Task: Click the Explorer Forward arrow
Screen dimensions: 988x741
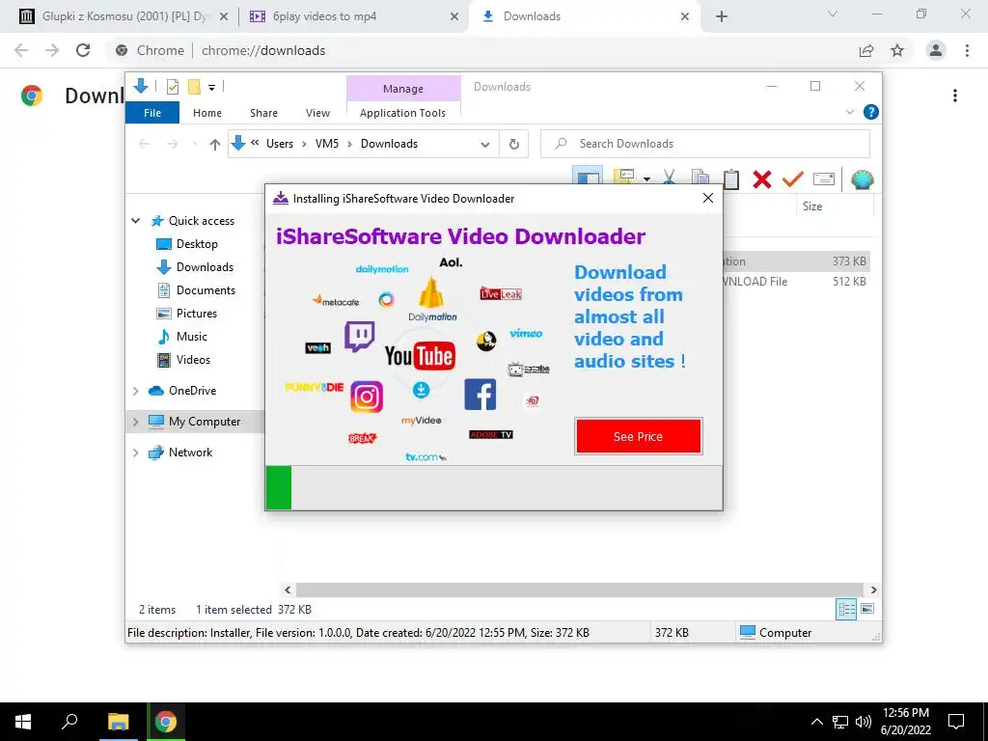Action: [x=172, y=145]
